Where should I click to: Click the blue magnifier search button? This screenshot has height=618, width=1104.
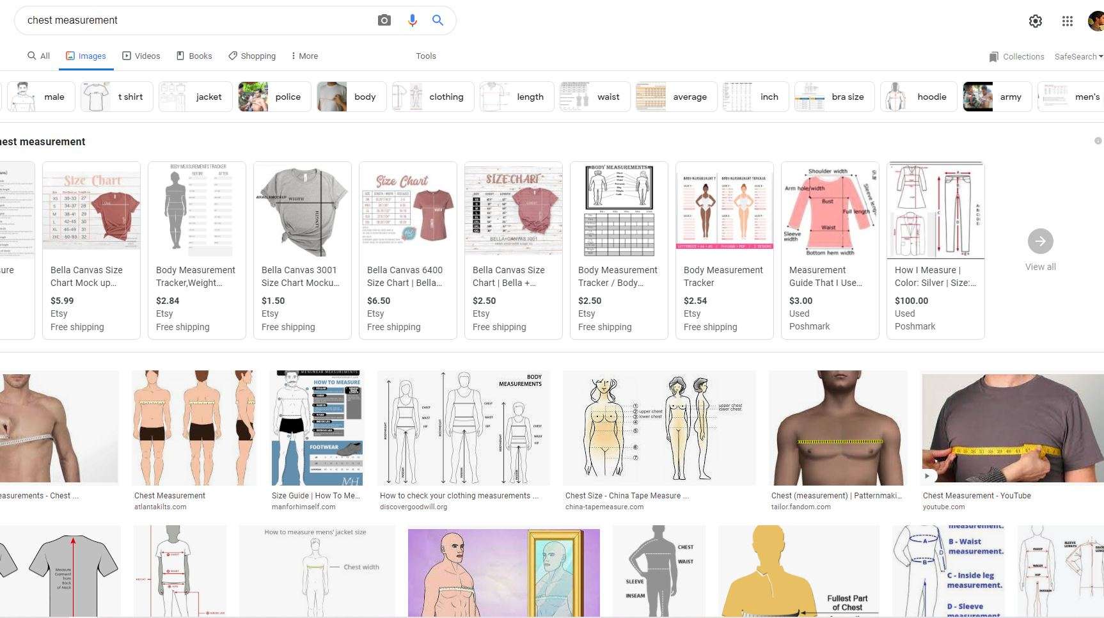pyautogui.click(x=438, y=20)
